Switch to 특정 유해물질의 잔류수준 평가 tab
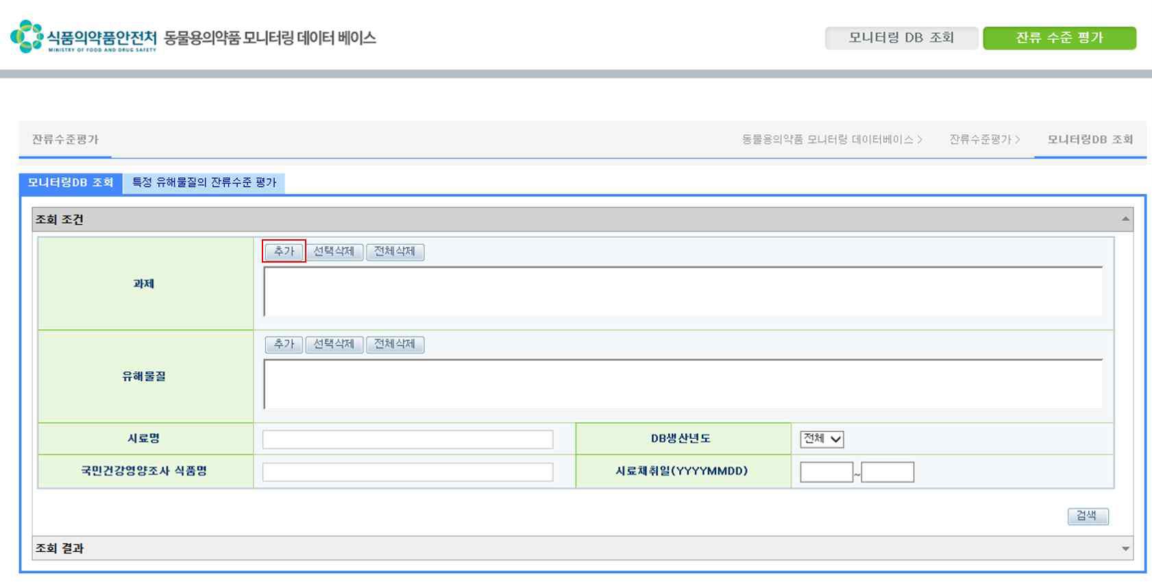This screenshot has height=582, width=1152. 204,182
